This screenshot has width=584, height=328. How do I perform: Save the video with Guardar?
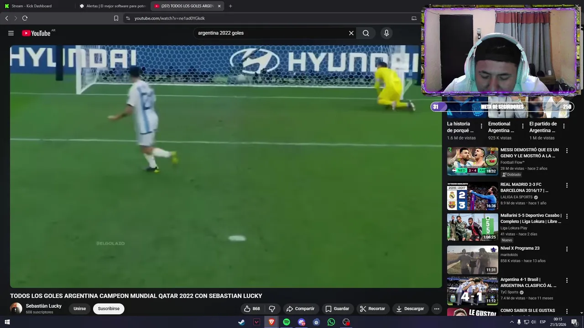[337, 308]
